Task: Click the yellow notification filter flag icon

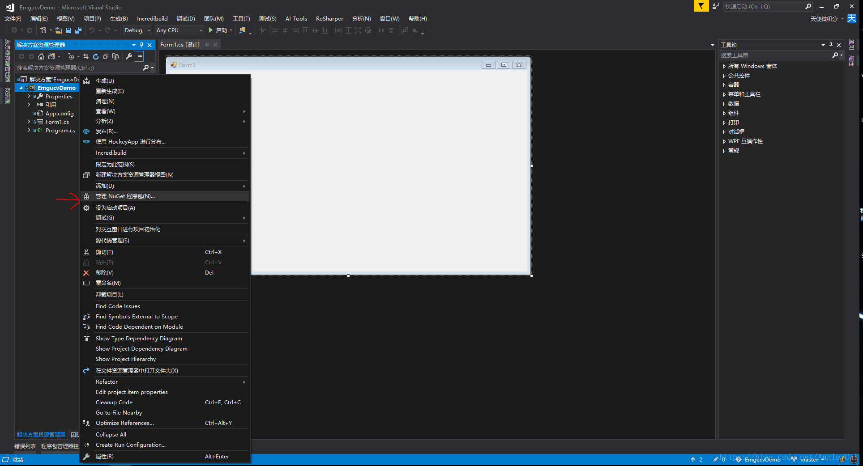Action: click(x=701, y=6)
